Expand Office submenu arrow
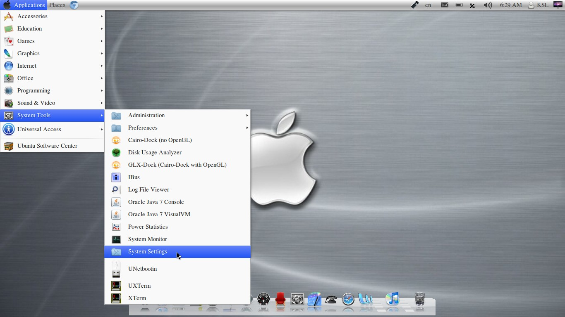The image size is (565, 317). click(101, 78)
